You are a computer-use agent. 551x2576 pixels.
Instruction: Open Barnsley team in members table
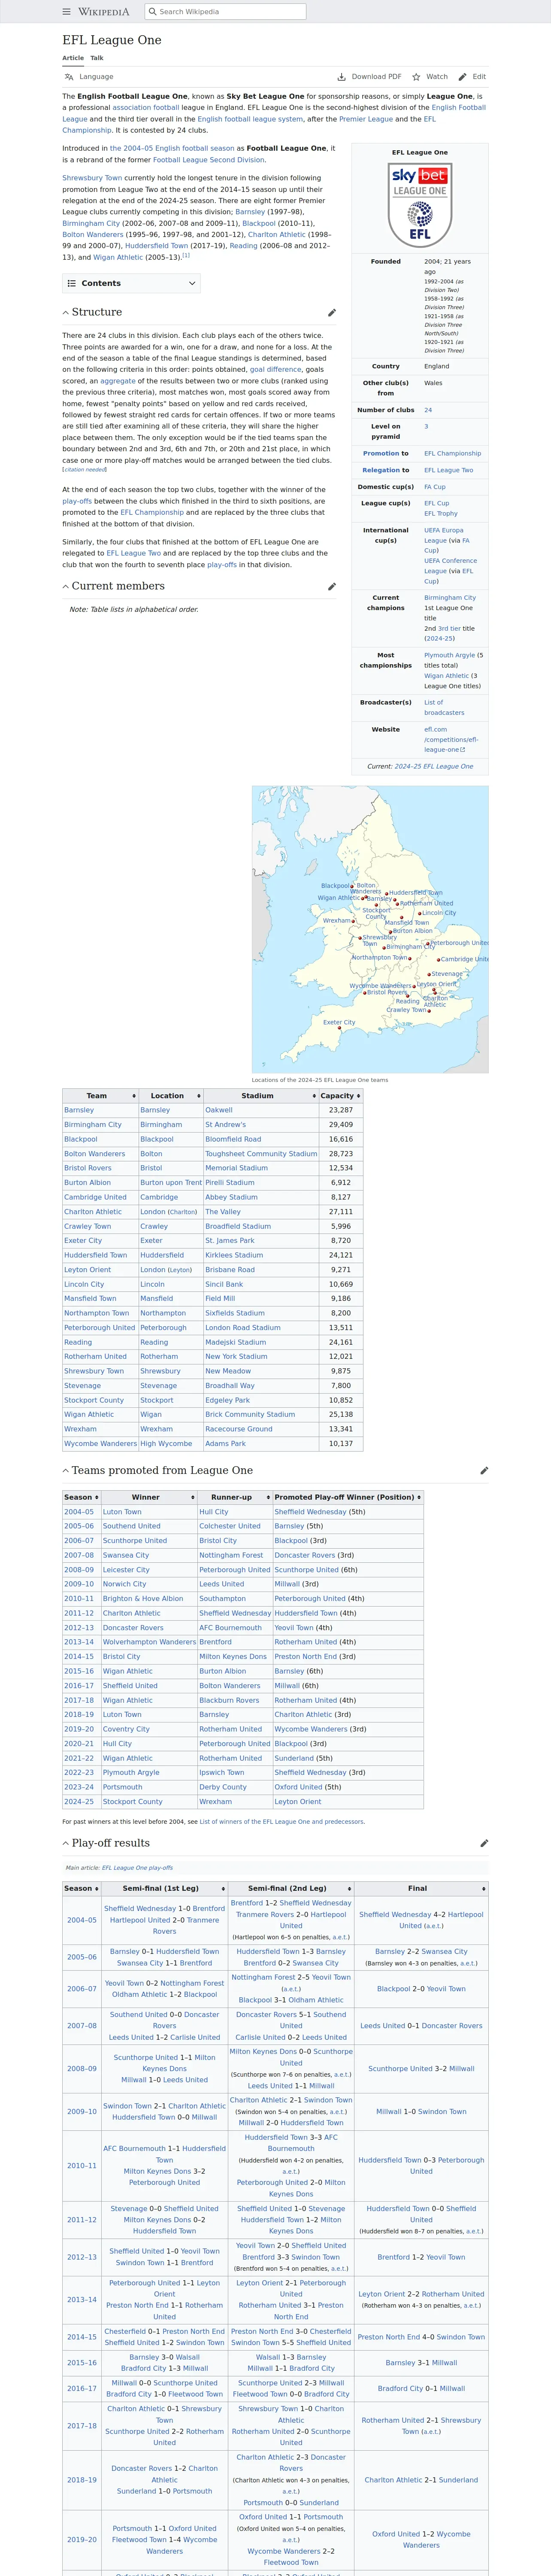(79, 1110)
